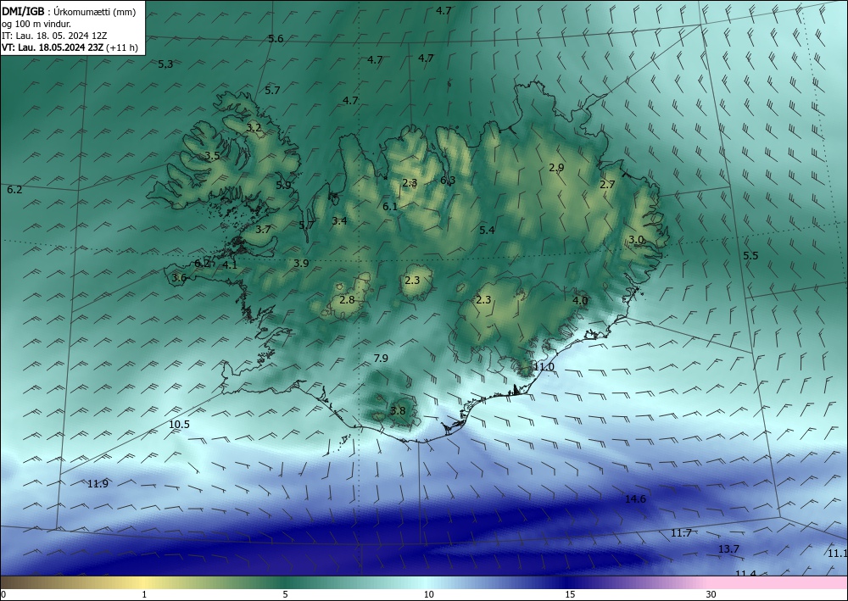Viewport: 848px width, 601px height.
Task: Click the 11.0 value on the southeast coast
Action: (544, 367)
